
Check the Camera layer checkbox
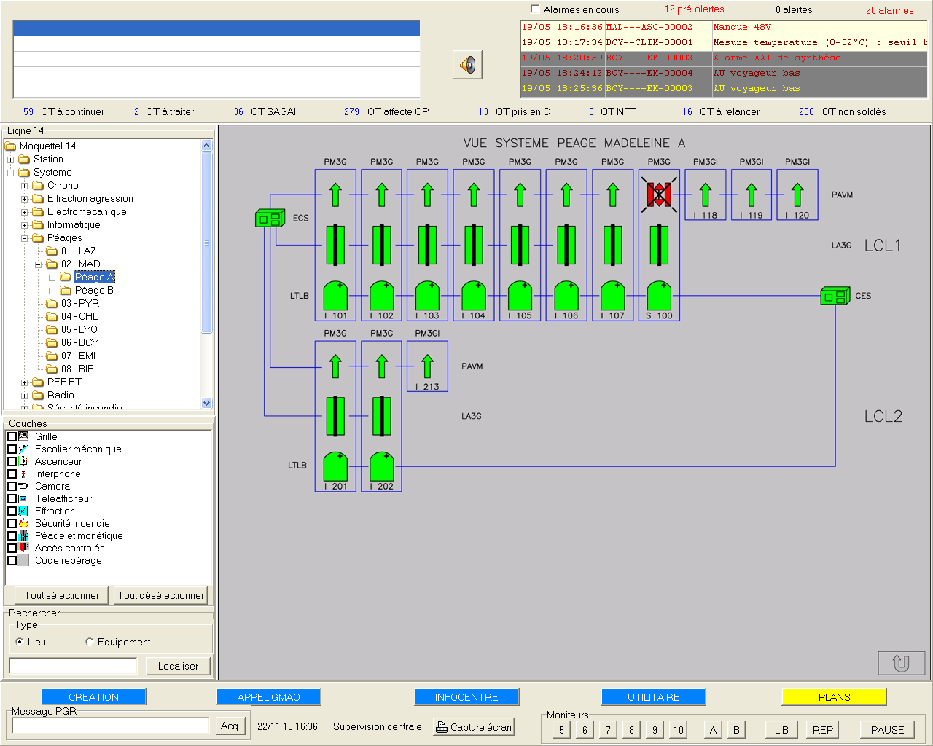pyautogui.click(x=12, y=486)
